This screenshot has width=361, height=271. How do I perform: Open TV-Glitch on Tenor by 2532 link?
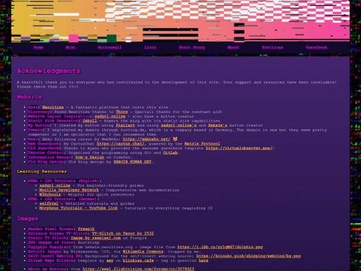pyautogui.click(x=123, y=234)
